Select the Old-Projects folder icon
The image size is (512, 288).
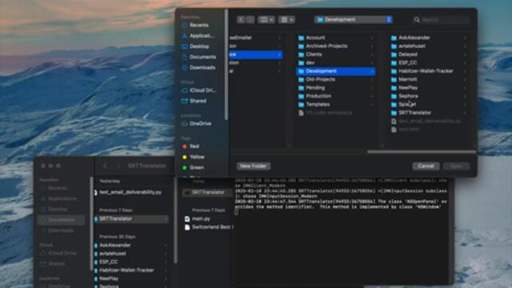(301, 80)
